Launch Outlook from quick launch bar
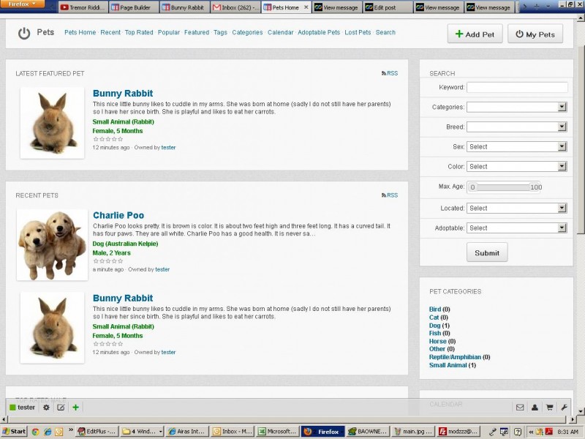 [x=59, y=432]
